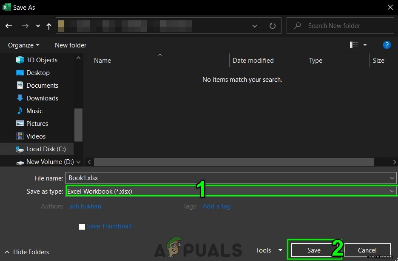Close the Save As dialog
The image size is (398, 261).
click(x=390, y=7)
